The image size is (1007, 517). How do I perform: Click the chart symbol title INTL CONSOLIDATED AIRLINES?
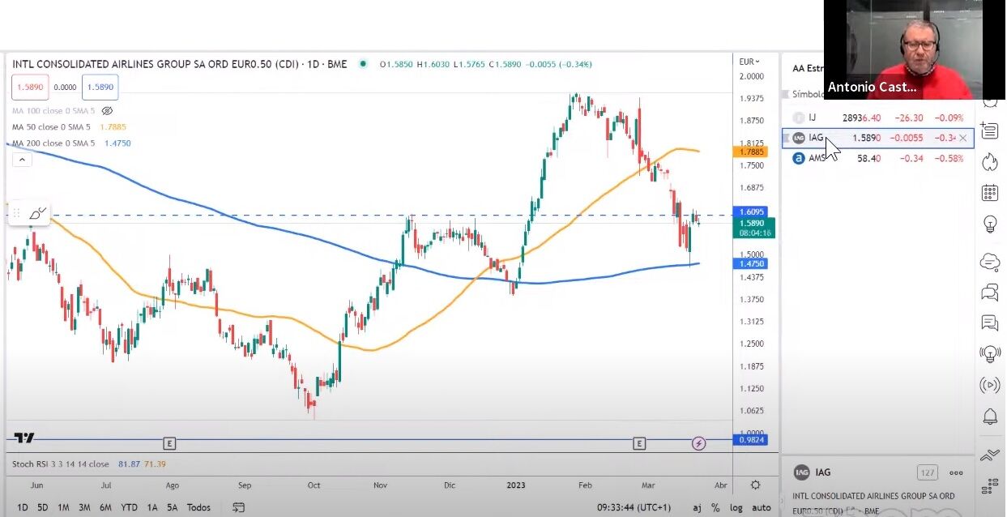(179, 64)
